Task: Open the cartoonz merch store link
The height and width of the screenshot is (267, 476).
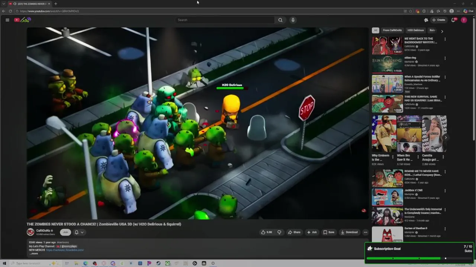Action: [x=65, y=250]
